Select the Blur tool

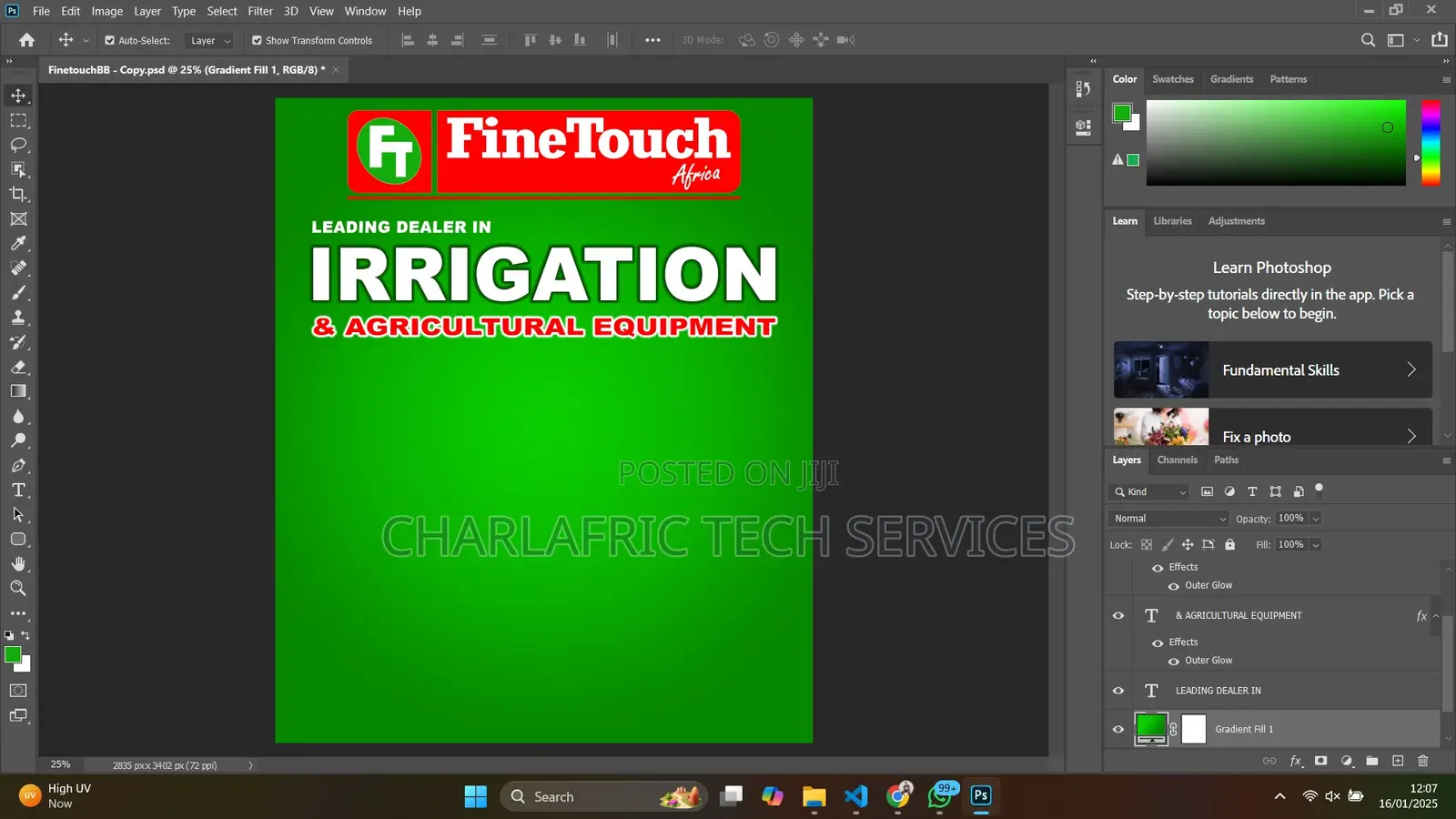point(18,416)
